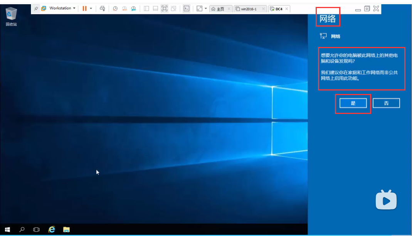This screenshot has height=236, width=412.
Task: Open the Workstation menu
Action: [x=62, y=8]
